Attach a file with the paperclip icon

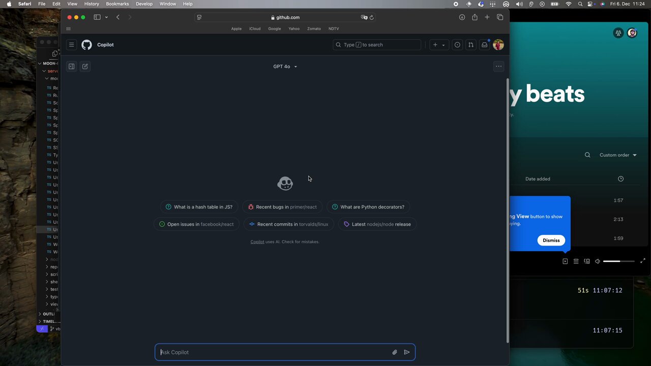coord(395,352)
